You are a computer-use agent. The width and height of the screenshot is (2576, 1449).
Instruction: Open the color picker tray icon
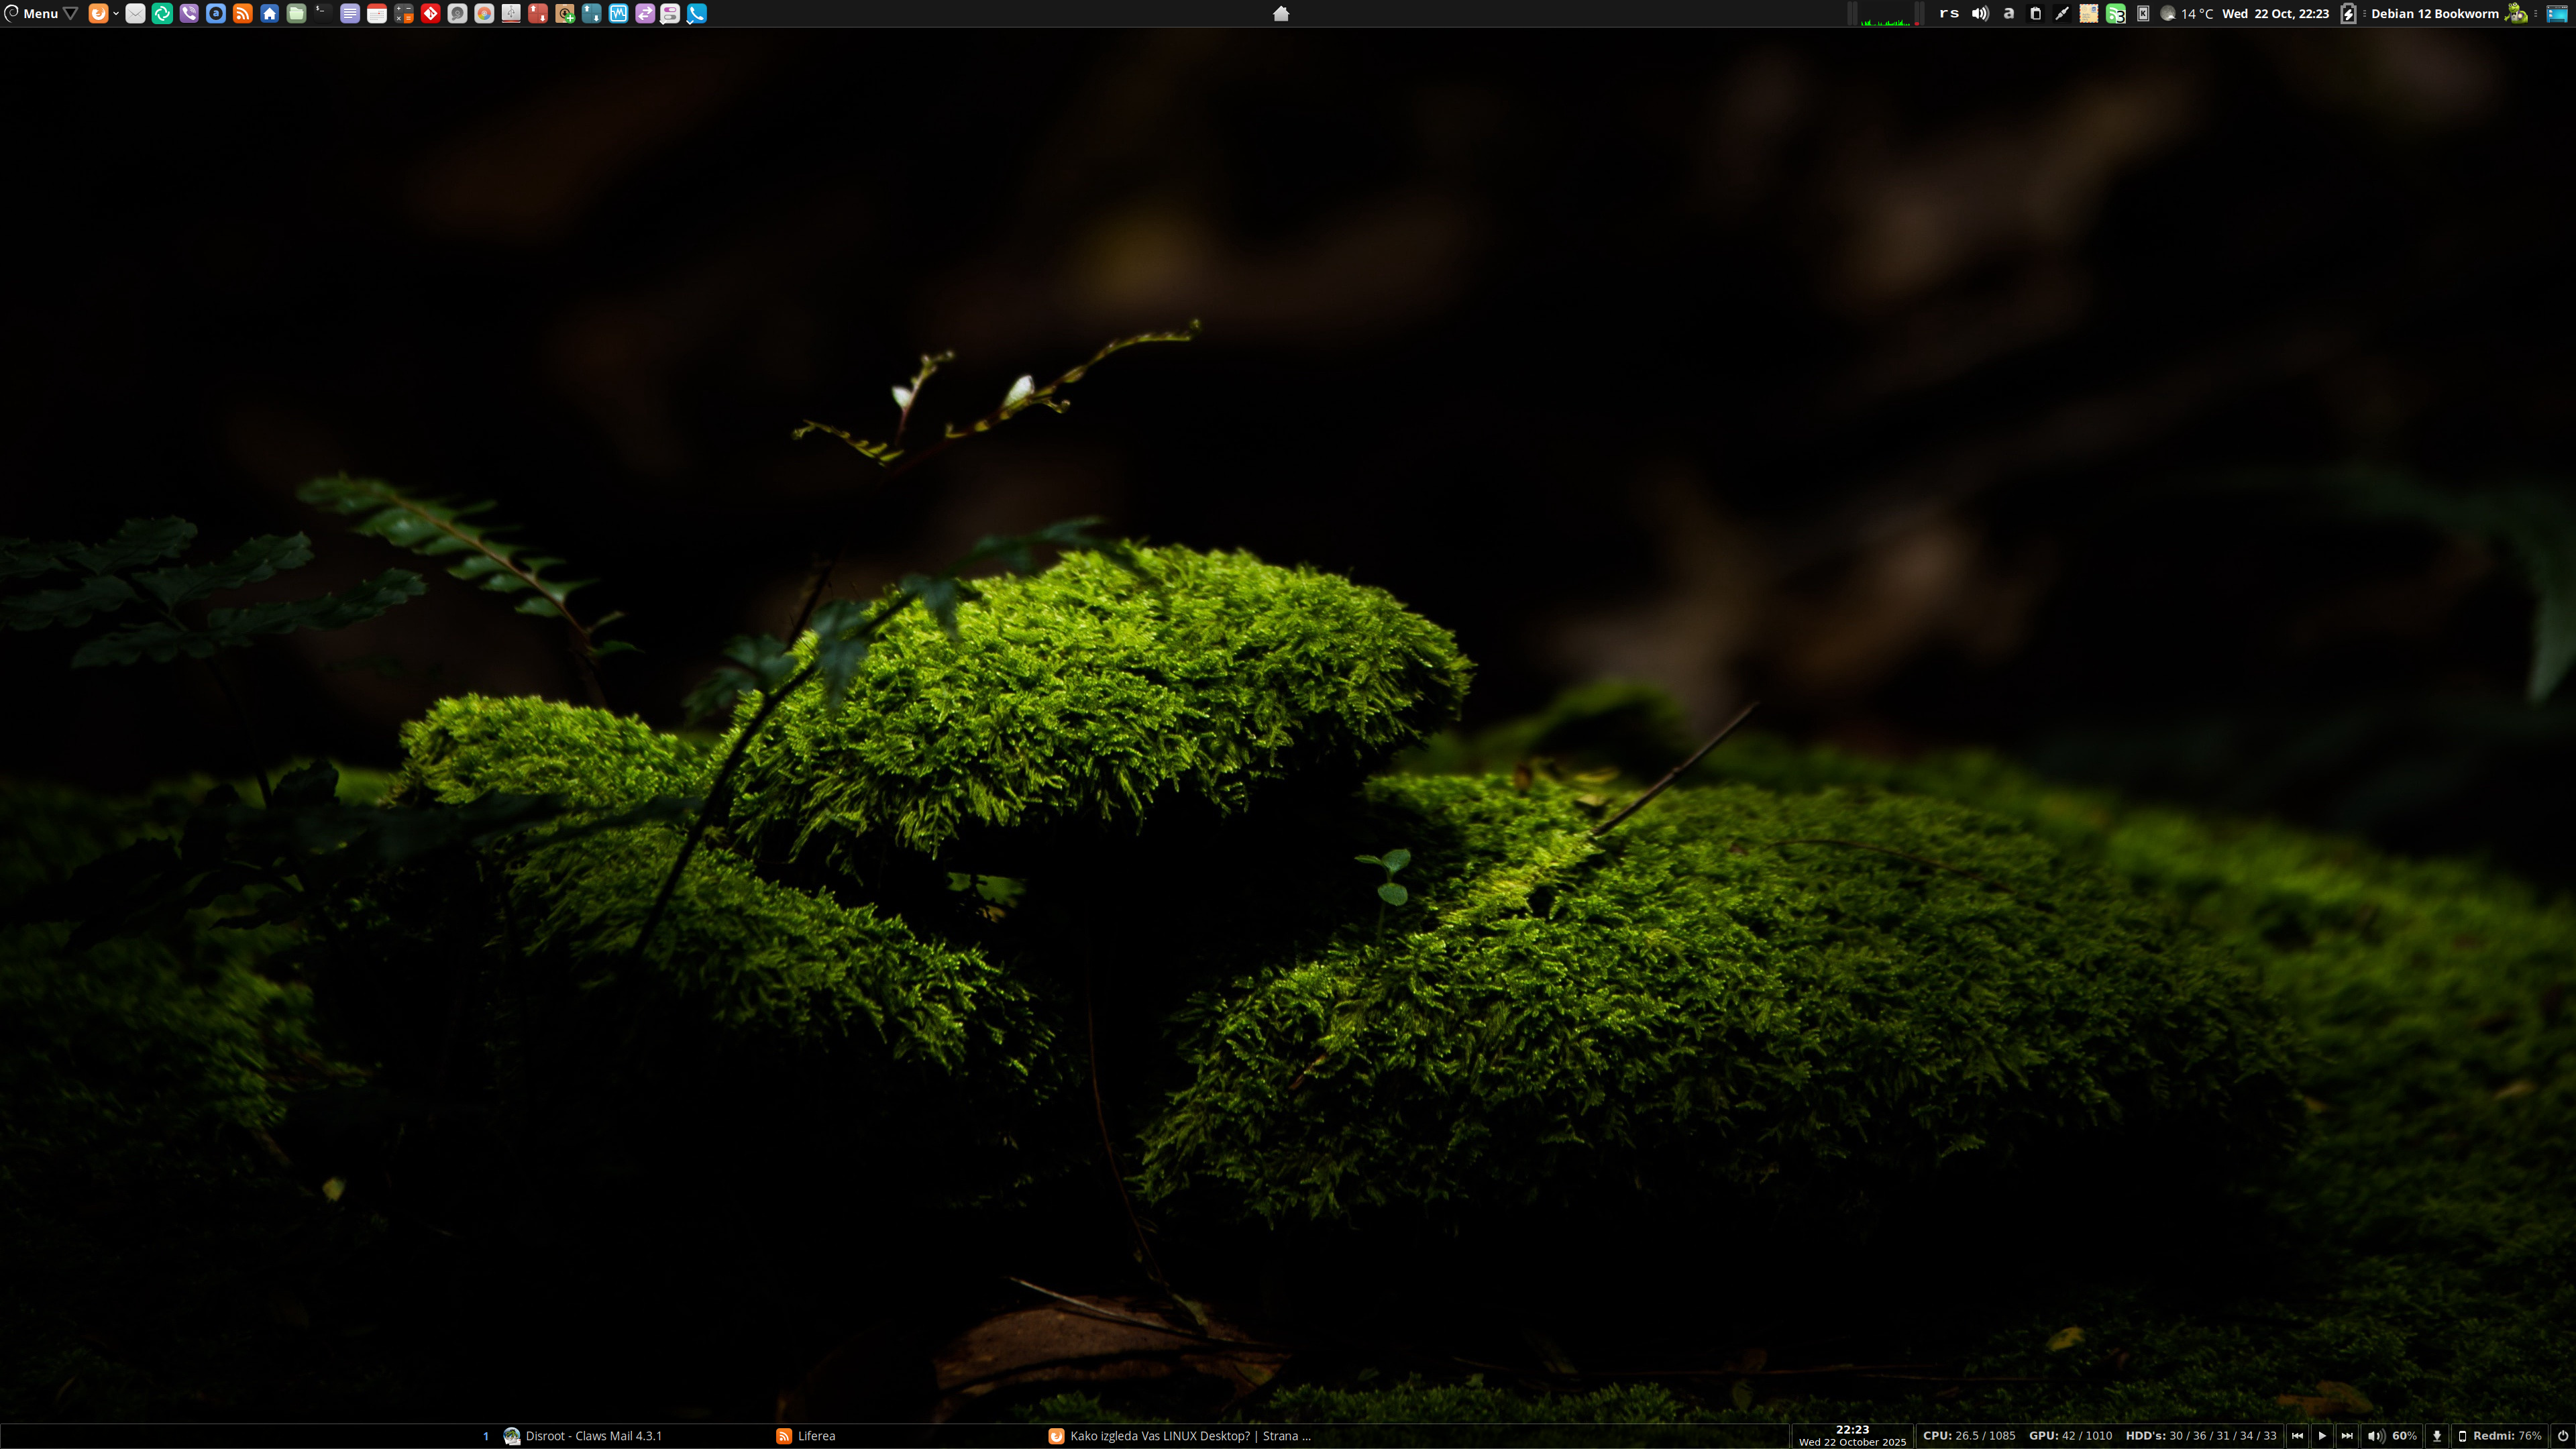click(2062, 14)
